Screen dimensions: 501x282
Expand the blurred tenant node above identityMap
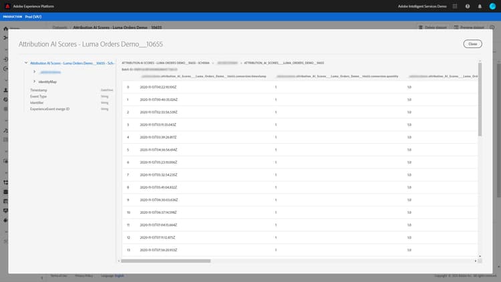(x=34, y=72)
